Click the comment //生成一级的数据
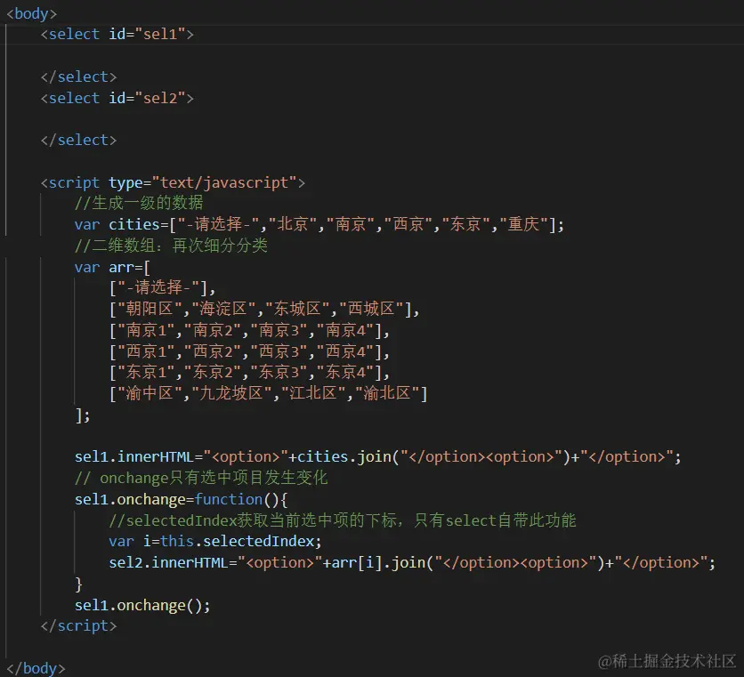The height and width of the screenshot is (677, 744). [139, 203]
